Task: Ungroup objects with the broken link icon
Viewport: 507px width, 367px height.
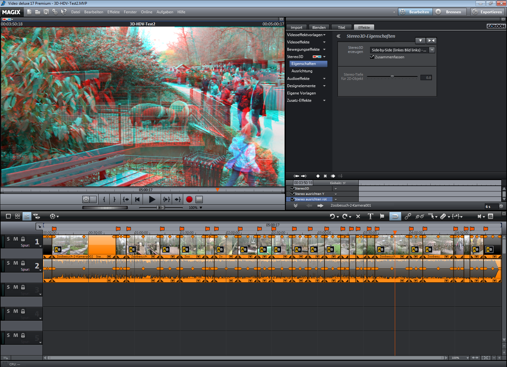Action: 420,216
